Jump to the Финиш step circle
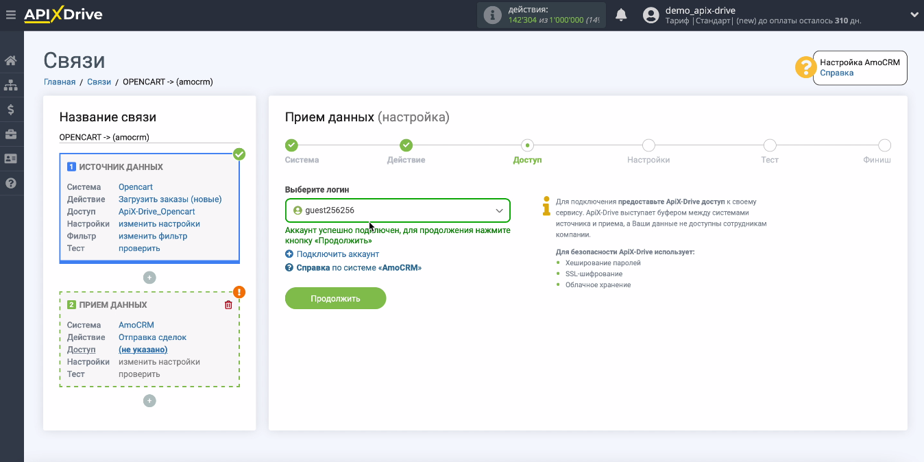Screen dimensions: 924x462 point(884,145)
